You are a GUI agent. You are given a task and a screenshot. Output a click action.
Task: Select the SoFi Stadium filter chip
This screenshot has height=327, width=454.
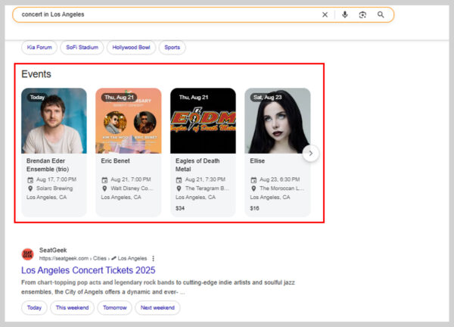pyautogui.click(x=82, y=48)
